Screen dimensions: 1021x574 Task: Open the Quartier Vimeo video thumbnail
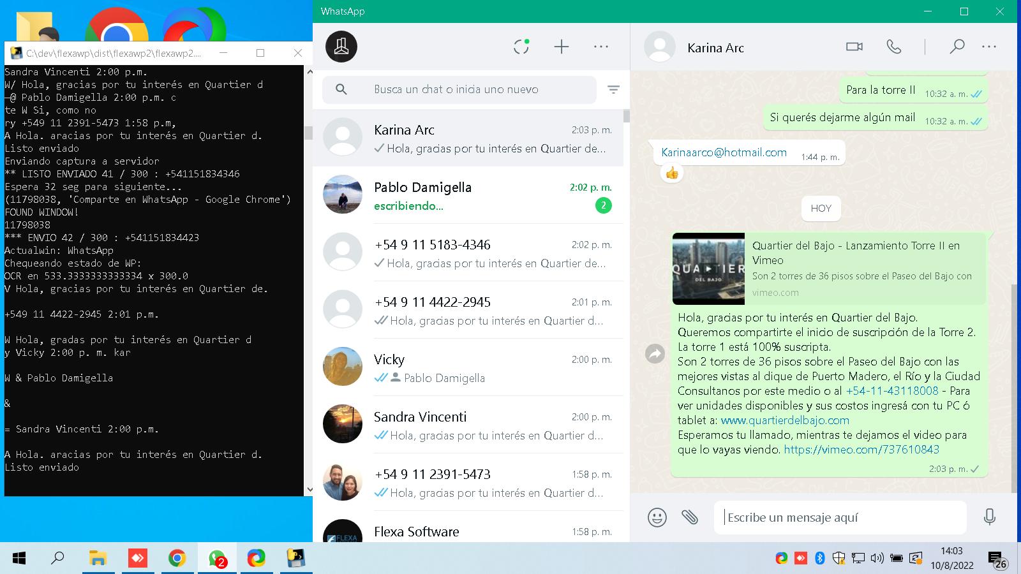[x=708, y=269]
